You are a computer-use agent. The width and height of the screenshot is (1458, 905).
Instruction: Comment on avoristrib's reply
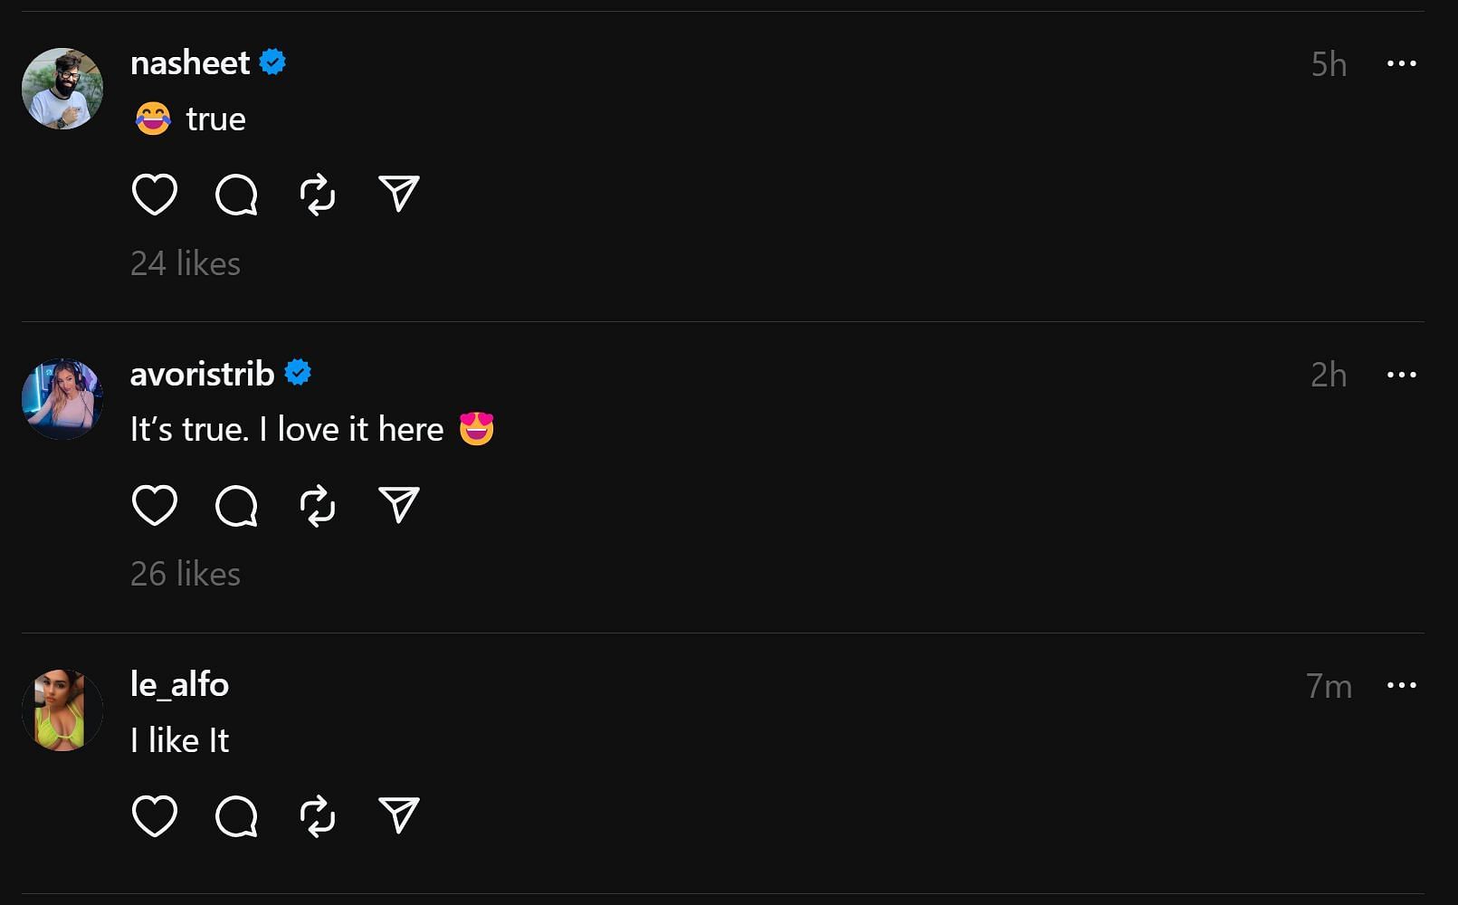click(x=236, y=505)
